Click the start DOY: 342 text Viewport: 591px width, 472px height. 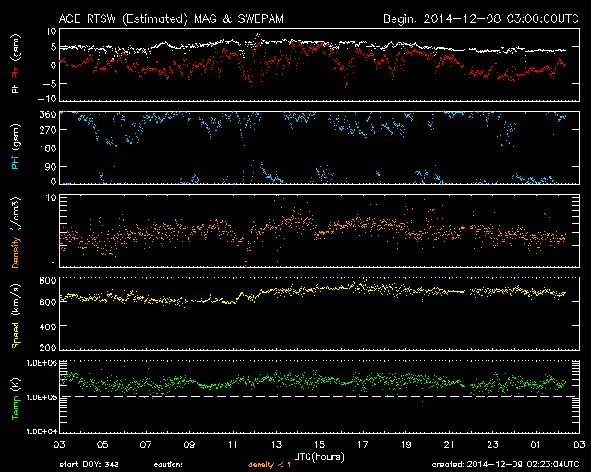89,466
